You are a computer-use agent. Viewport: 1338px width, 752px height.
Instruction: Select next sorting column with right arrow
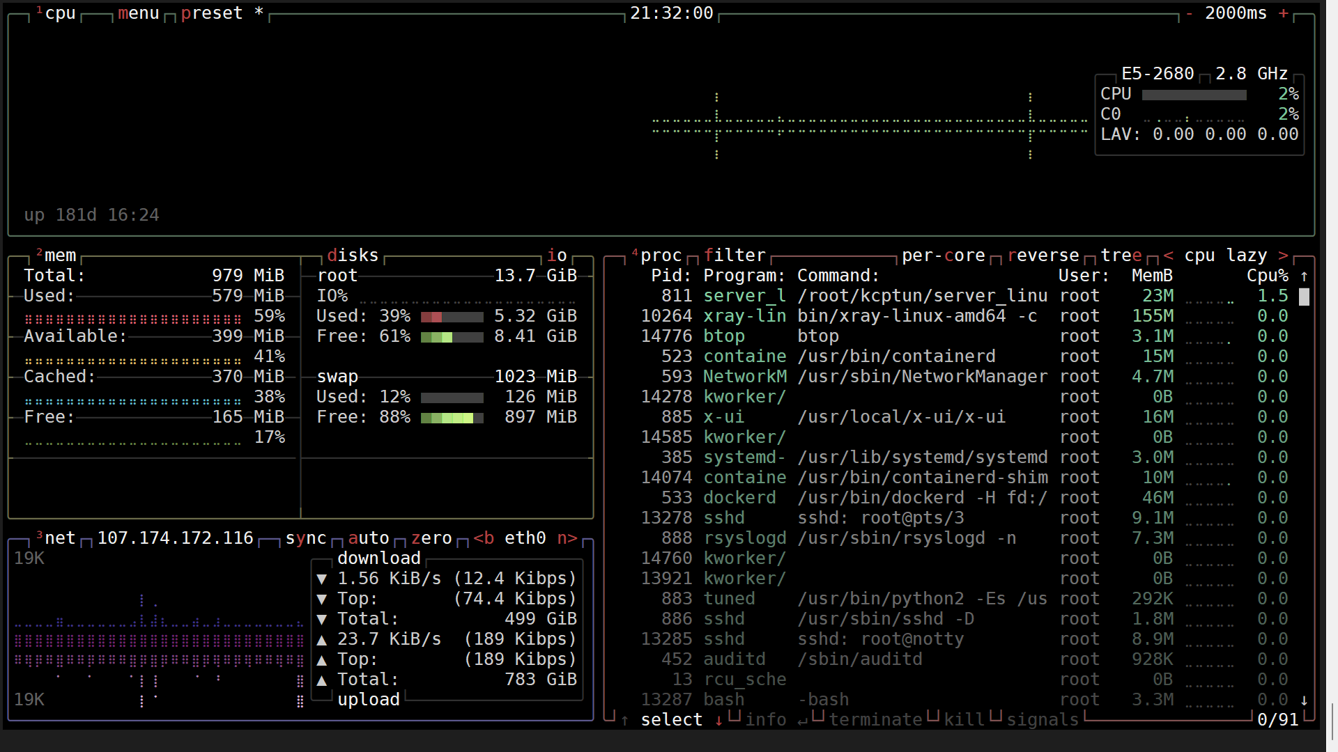point(1283,256)
